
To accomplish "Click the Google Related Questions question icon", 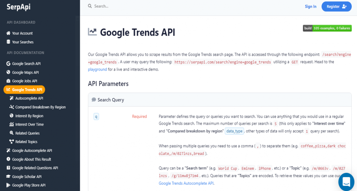I will (x=8, y=168).
